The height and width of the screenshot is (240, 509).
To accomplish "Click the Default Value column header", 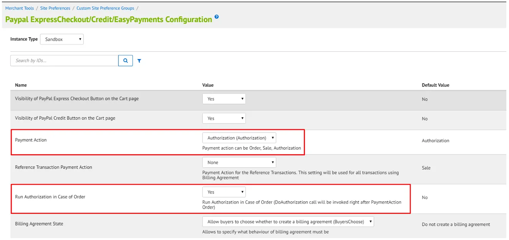I will [x=436, y=85].
